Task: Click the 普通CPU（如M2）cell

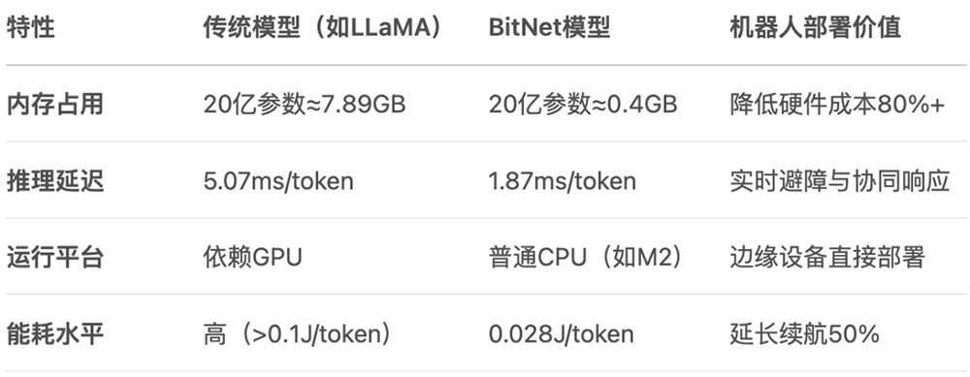Action: (x=588, y=258)
